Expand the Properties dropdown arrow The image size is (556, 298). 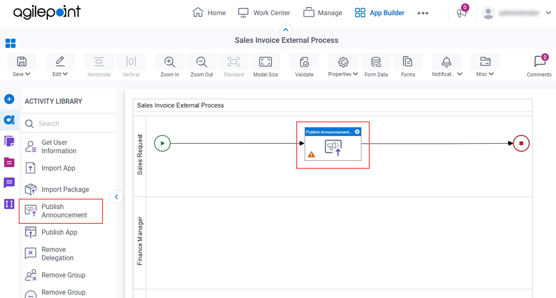click(356, 74)
